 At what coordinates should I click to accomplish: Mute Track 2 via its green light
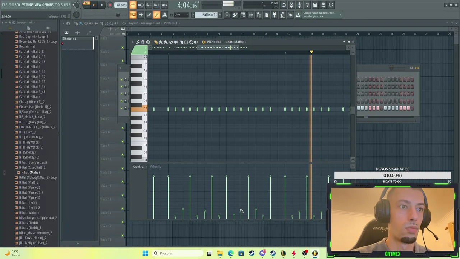[x=123, y=61]
